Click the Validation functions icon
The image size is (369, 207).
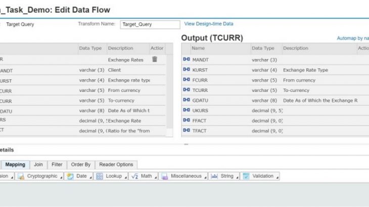[246, 176]
